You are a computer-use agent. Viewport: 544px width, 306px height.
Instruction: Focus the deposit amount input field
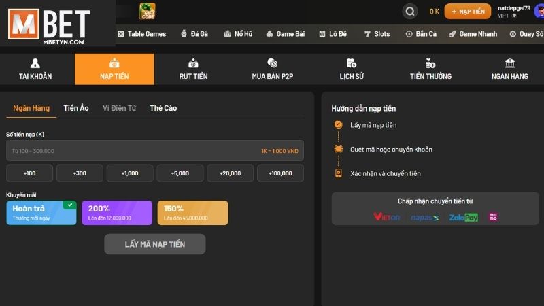(x=155, y=150)
